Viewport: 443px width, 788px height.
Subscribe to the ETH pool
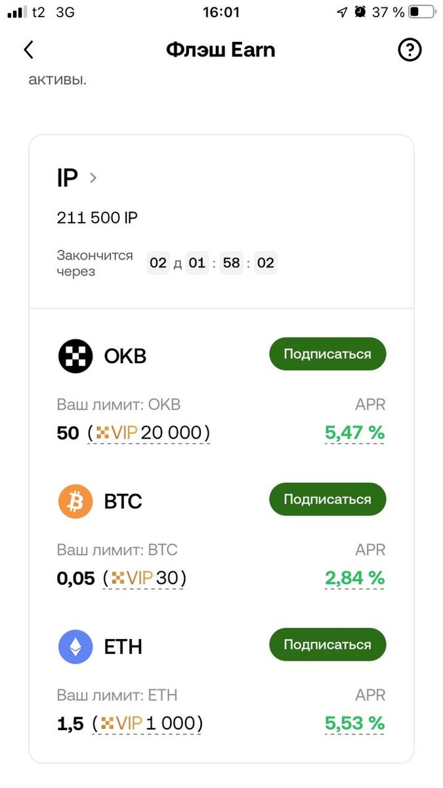(327, 644)
